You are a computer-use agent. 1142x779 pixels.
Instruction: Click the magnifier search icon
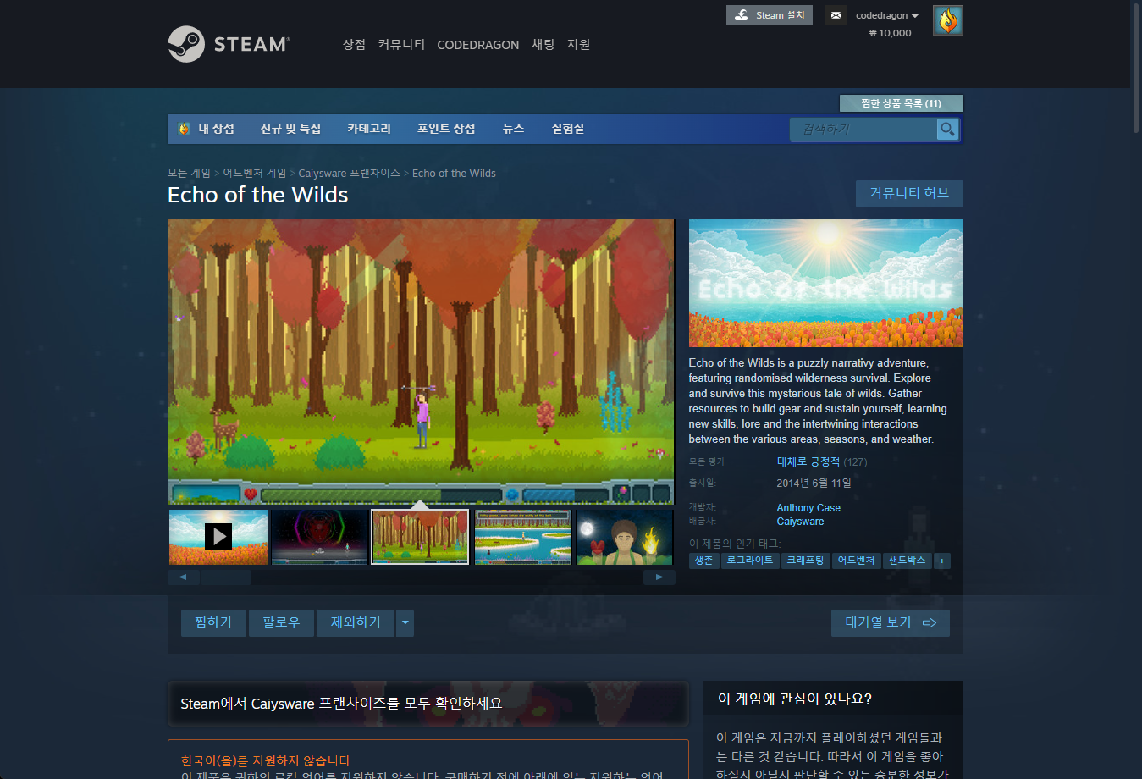coord(947,129)
